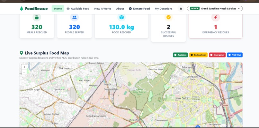Click Delhi Cantonment label on the map

click(96, 116)
